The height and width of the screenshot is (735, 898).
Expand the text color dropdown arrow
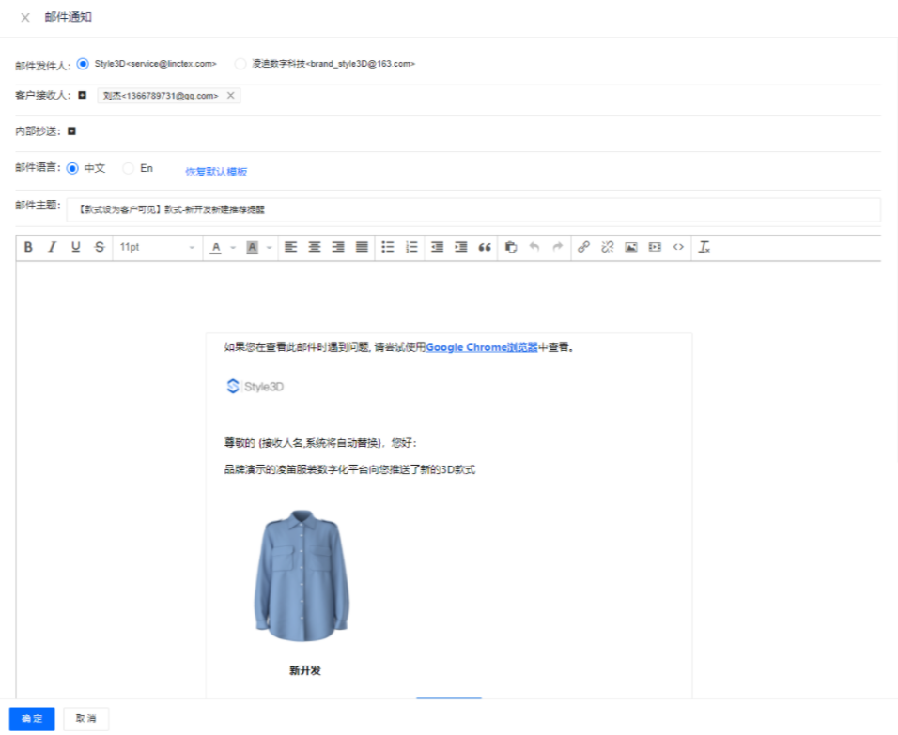[230, 248]
